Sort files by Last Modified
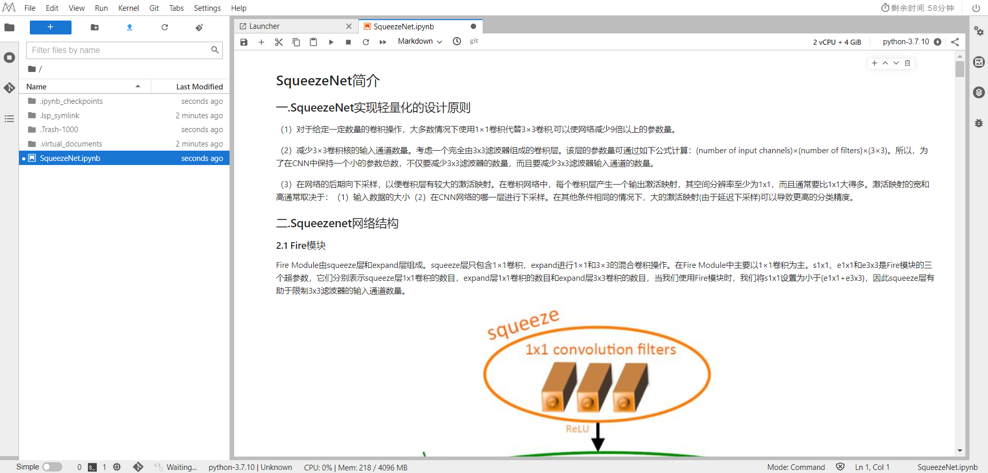988x473 pixels. pos(199,86)
